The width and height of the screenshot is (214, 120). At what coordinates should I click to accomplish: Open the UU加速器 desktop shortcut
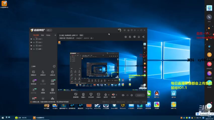click(106, 106)
